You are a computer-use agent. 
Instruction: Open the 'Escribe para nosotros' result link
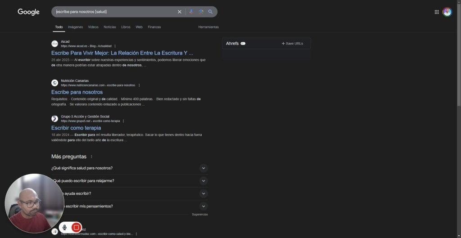[77, 92]
